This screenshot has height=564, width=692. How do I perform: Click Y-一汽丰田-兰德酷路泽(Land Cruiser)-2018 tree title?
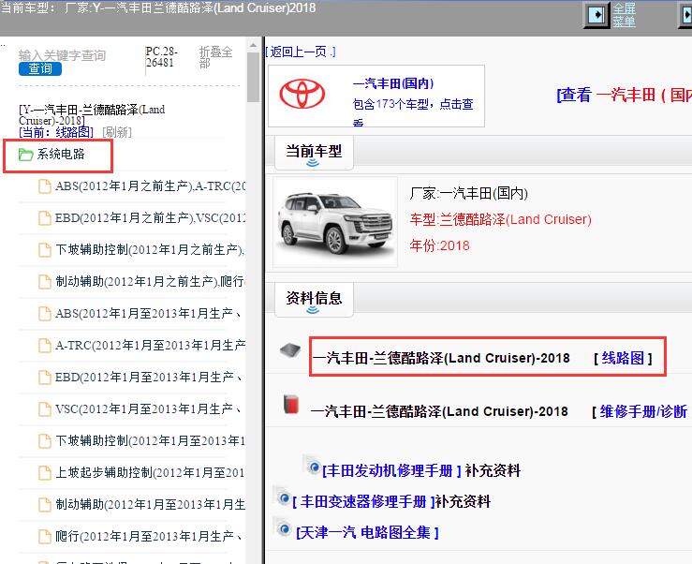point(92,115)
